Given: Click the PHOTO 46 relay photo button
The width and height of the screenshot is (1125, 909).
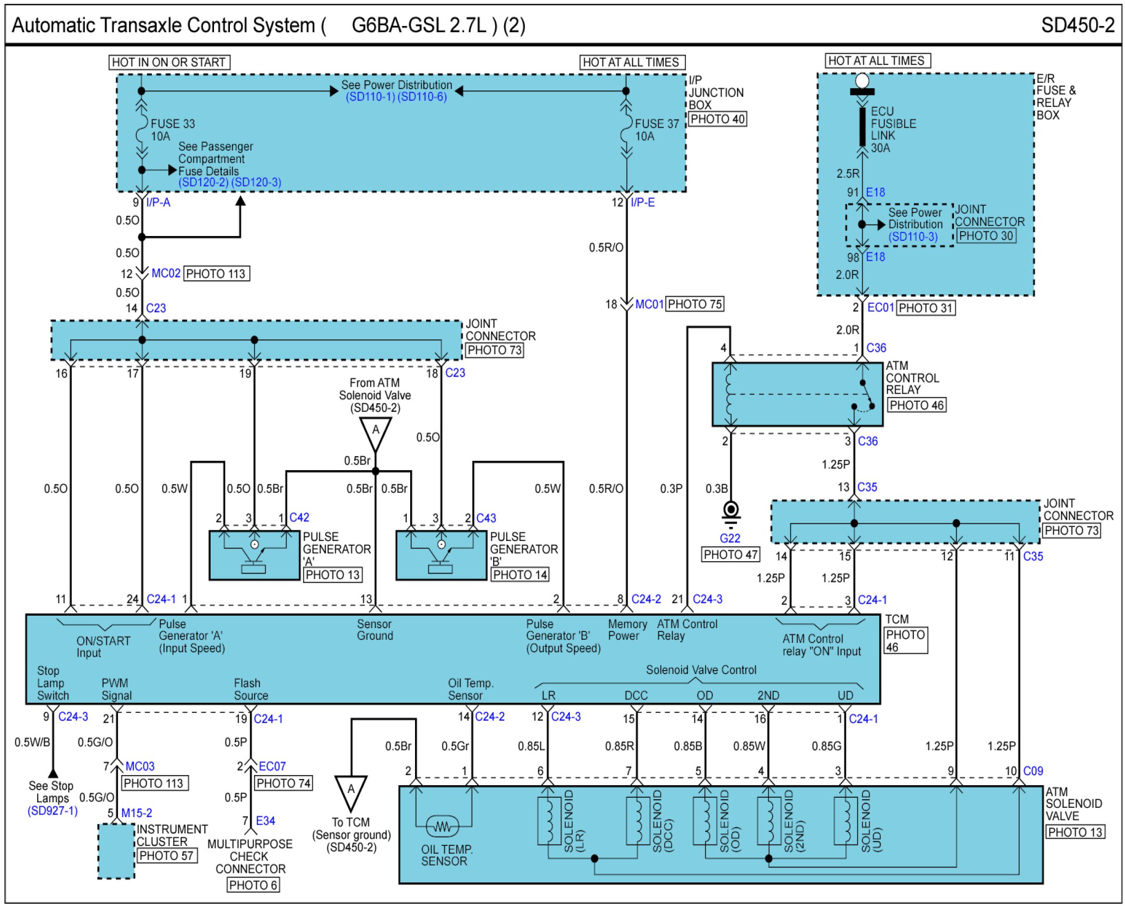Looking at the screenshot, I should (916, 405).
